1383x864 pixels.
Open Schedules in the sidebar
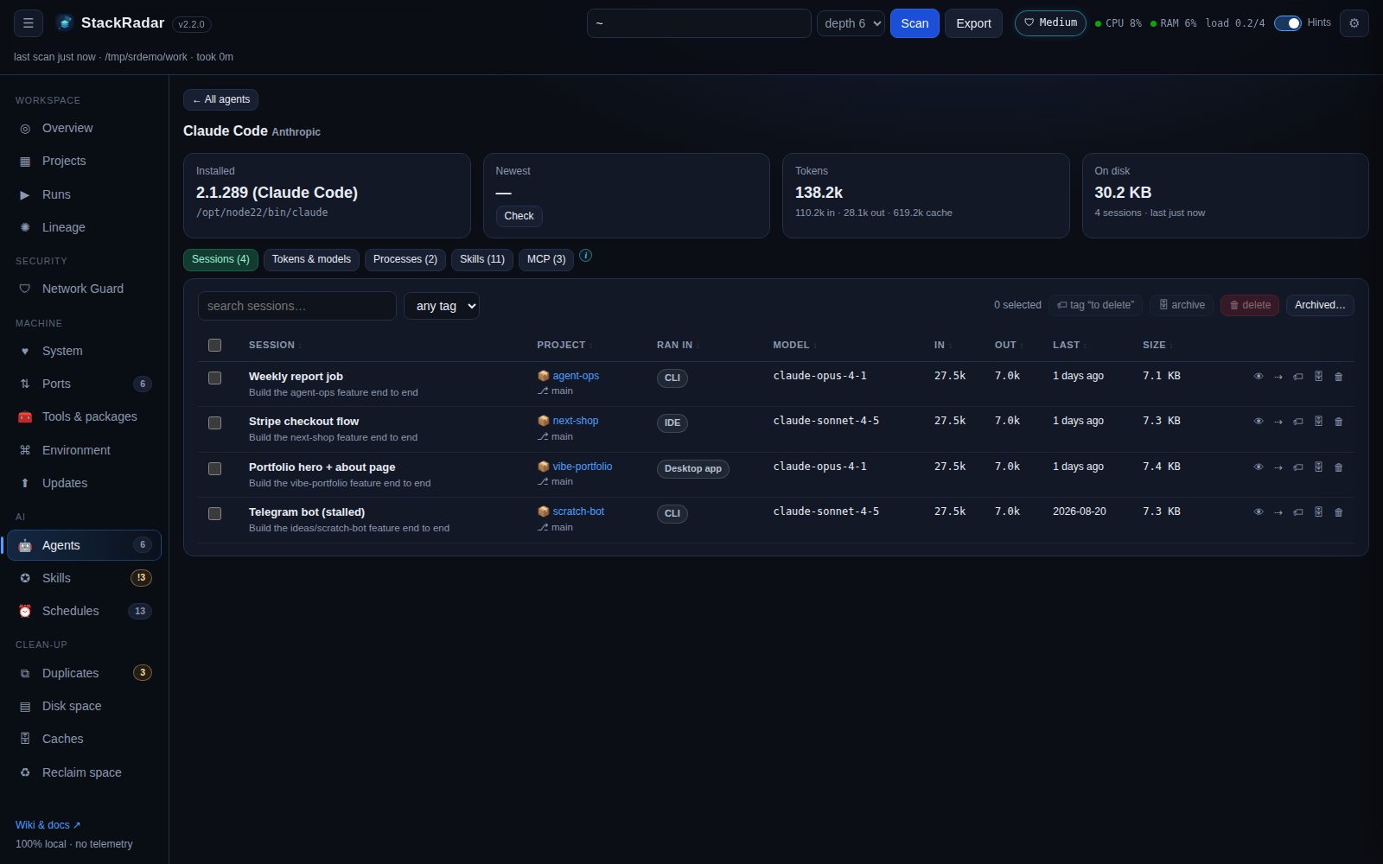pos(84,611)
